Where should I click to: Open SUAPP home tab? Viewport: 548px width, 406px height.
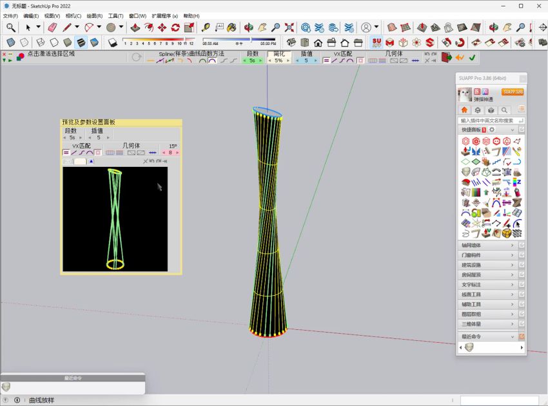point(464,110)
